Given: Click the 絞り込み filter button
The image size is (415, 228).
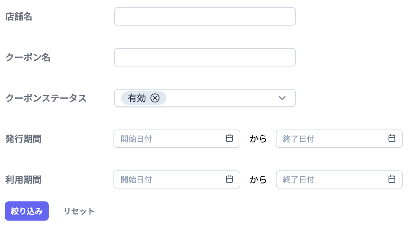Looking at the screenshot, I should [x=26, y=211].
